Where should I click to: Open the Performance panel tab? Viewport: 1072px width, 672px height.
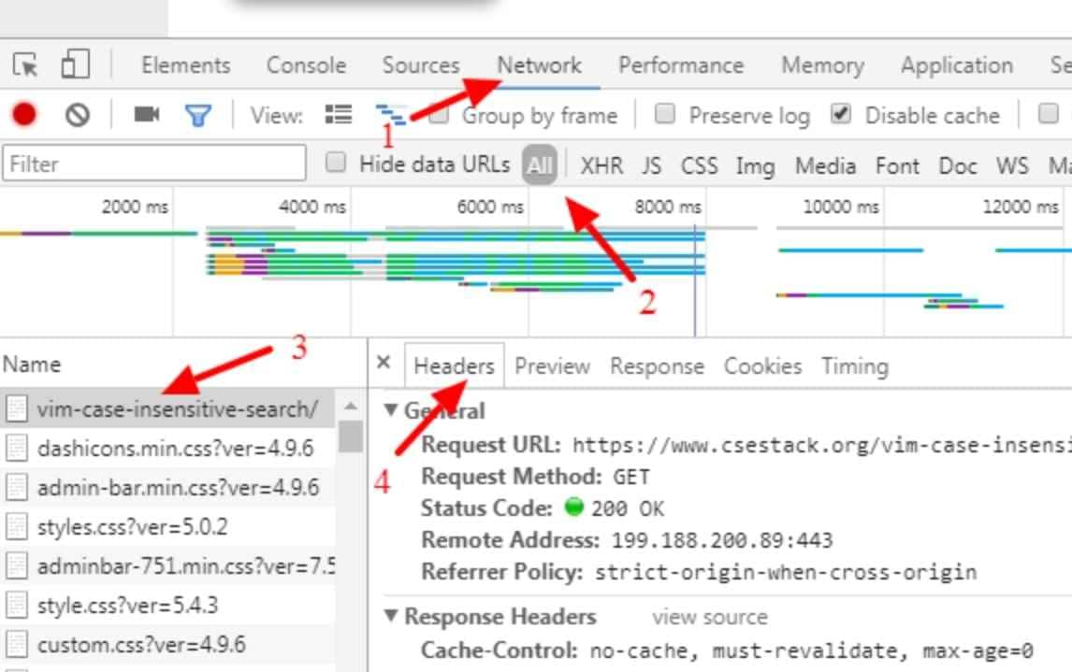(681, 65)
